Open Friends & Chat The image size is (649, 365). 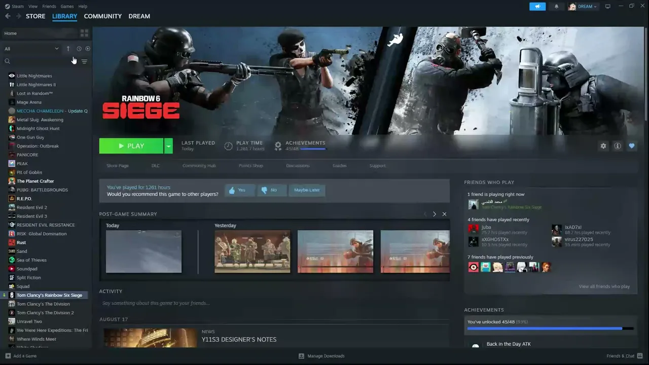624,356
